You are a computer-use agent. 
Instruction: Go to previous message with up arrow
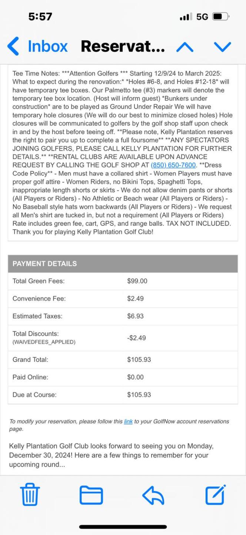[185, 47]
